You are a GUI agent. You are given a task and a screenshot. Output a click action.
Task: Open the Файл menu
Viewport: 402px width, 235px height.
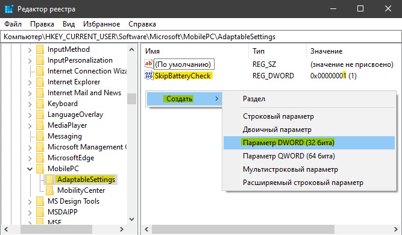click(13, 24)
